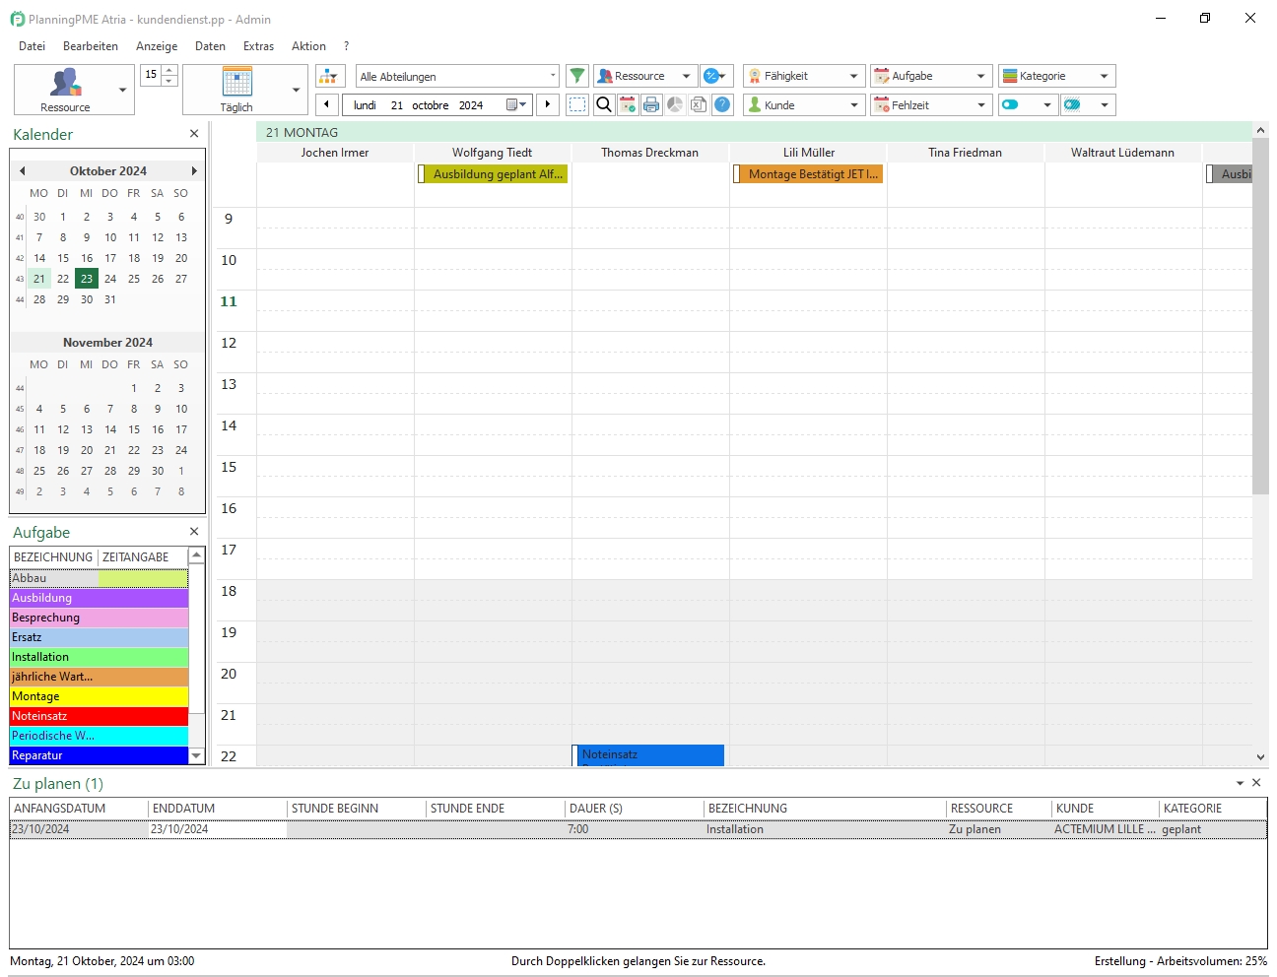Screen dimensions: 1277x977
Task: Click the dashed selection rectangle icon
Action: tap(578, 104)
